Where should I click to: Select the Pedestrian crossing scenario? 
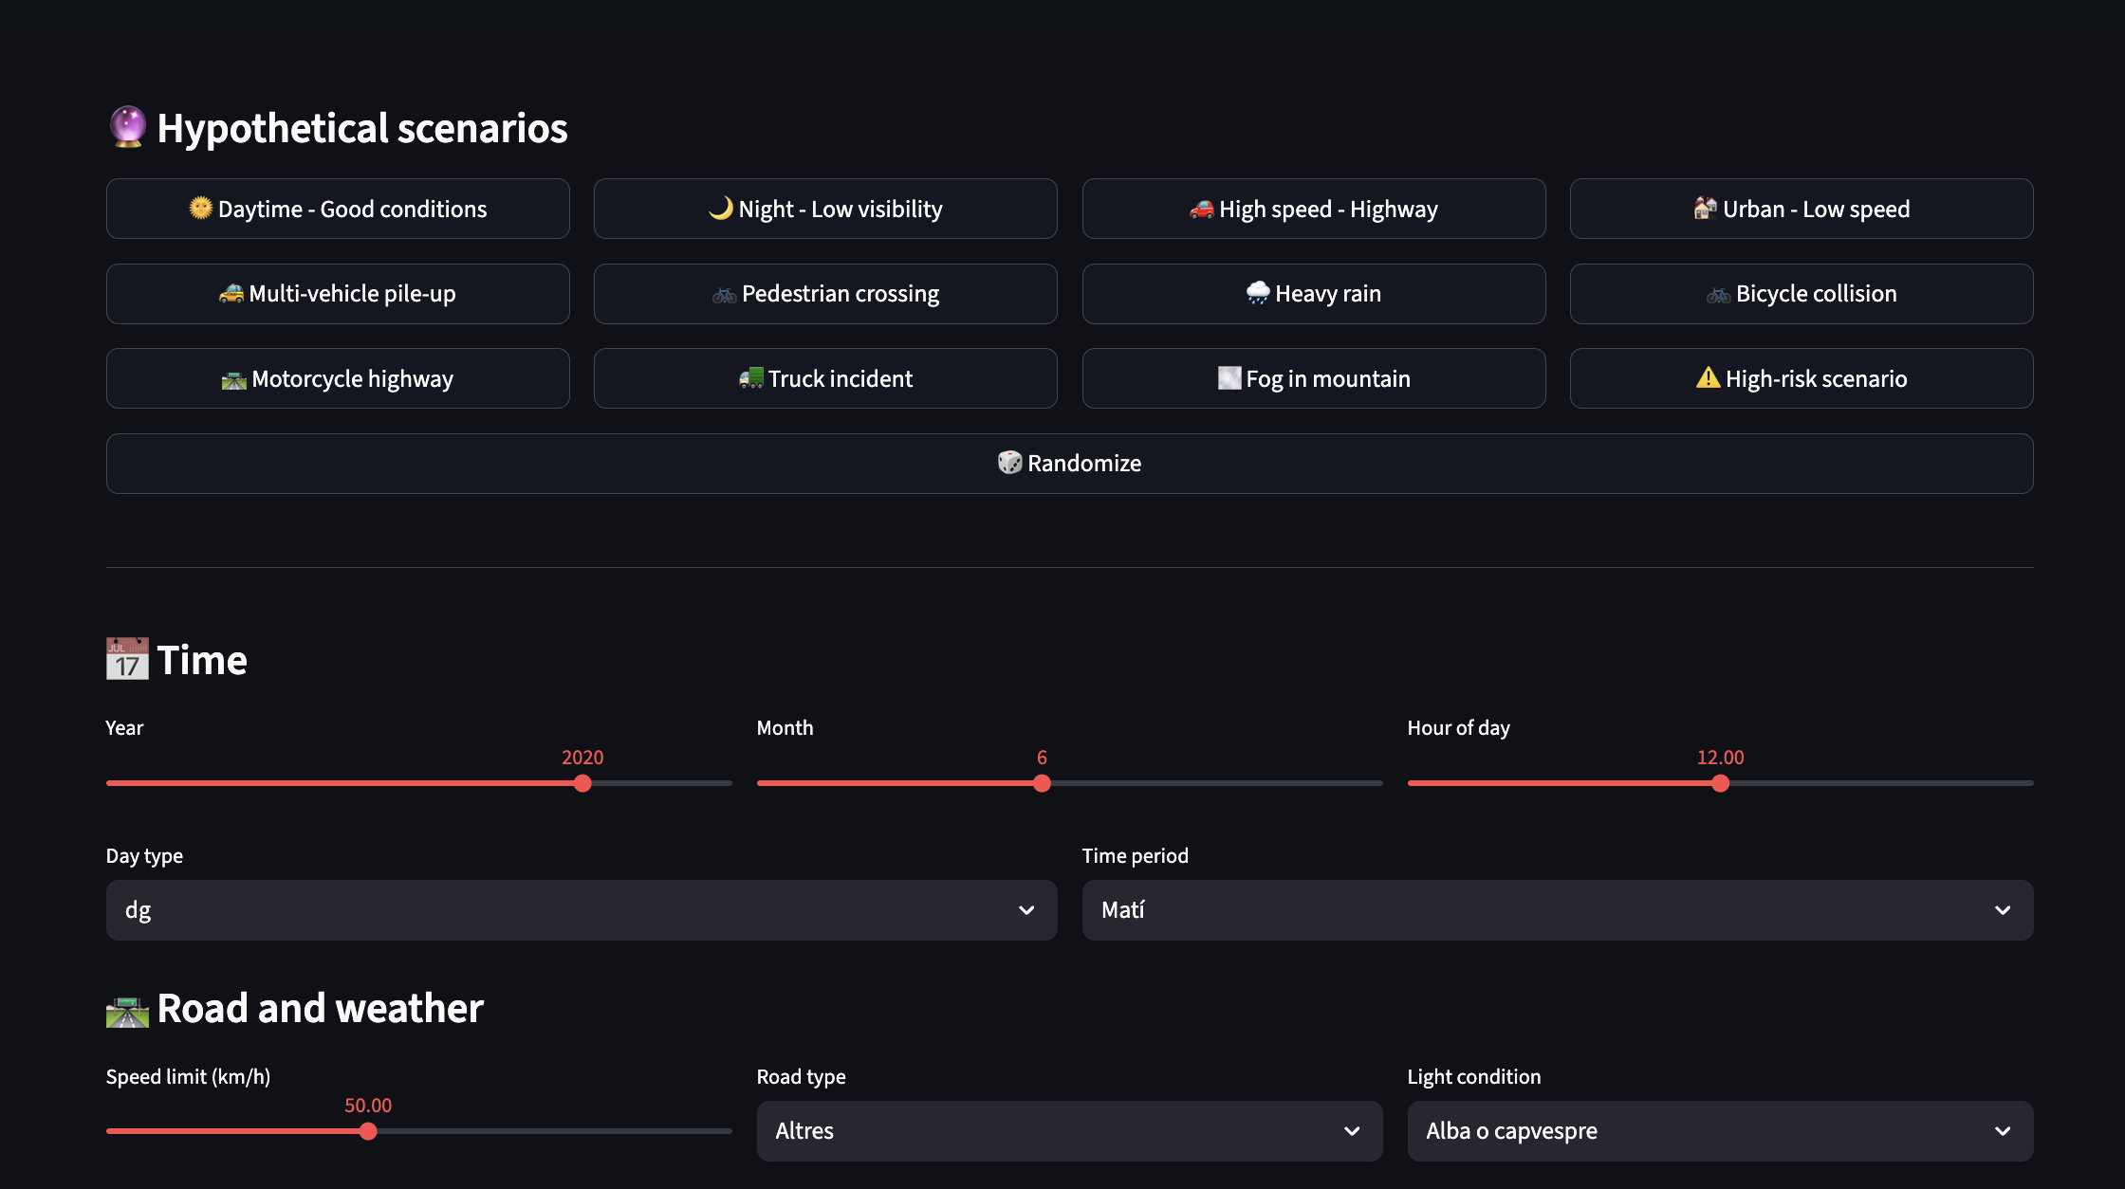(825, 294)
